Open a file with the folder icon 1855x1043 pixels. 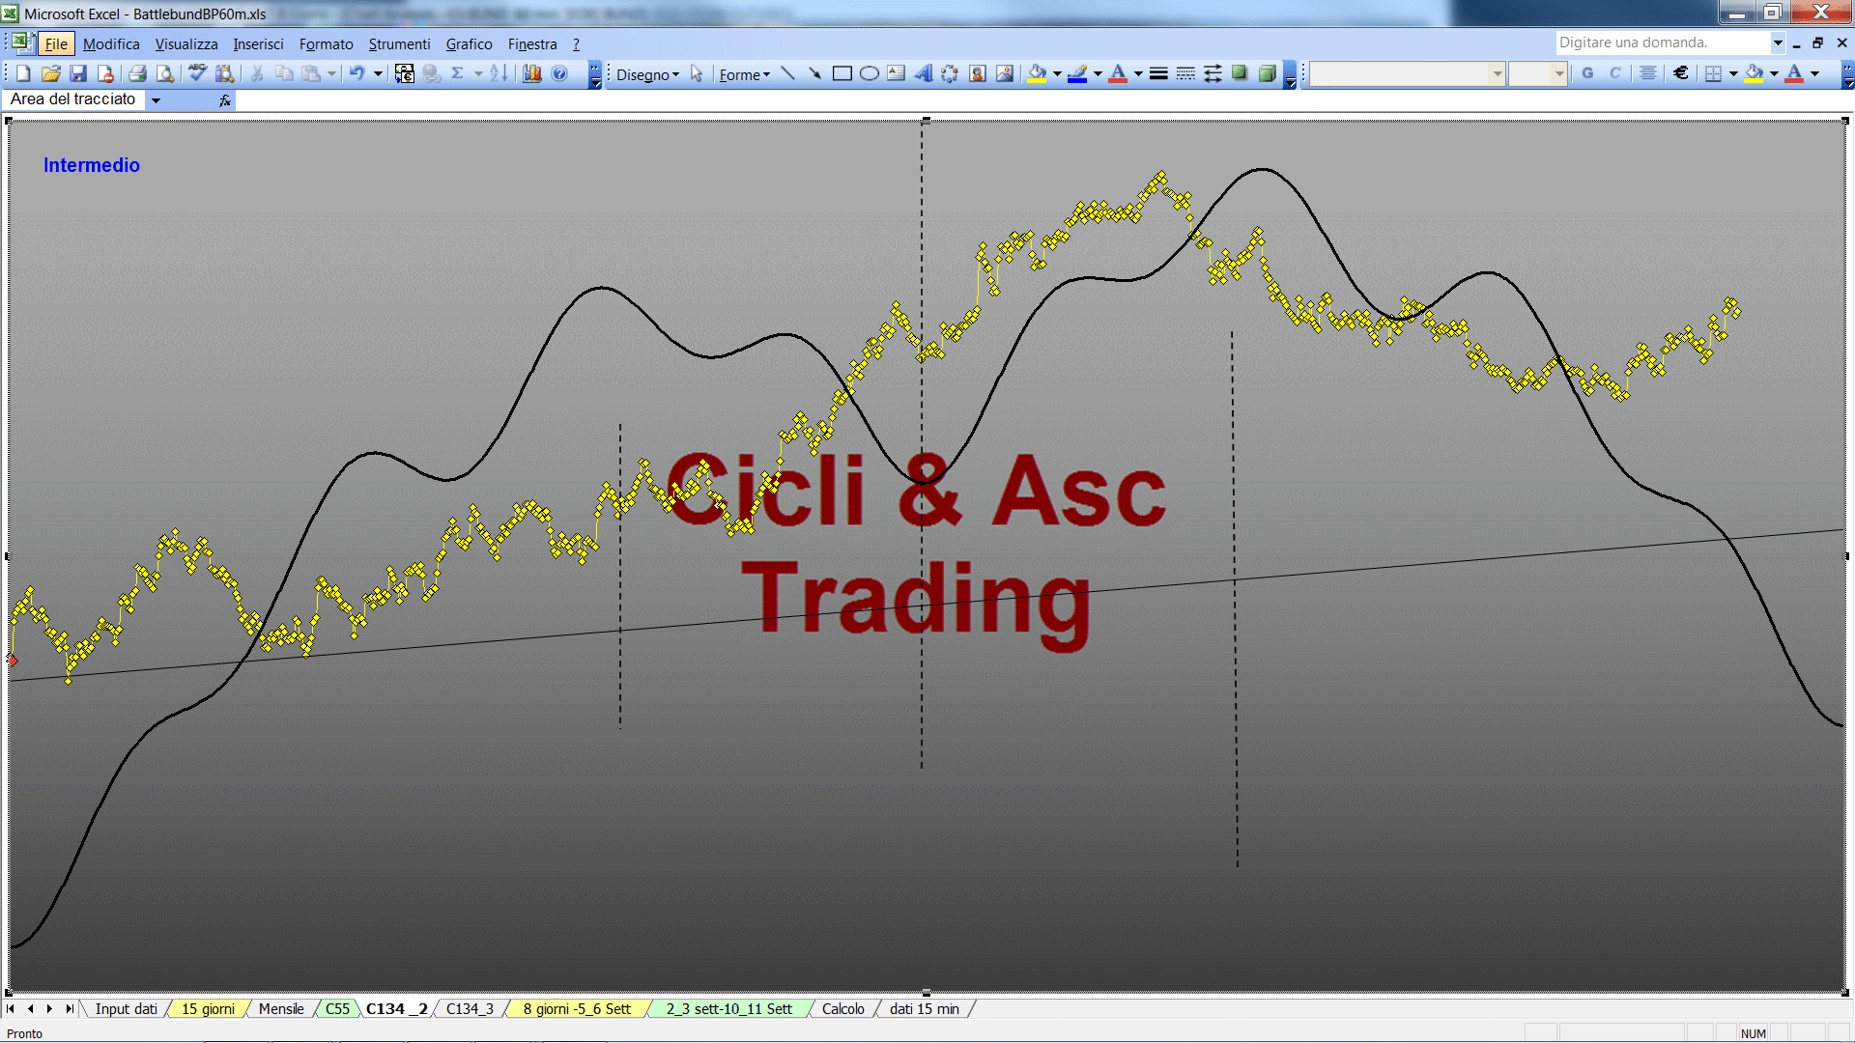(50, 73)
